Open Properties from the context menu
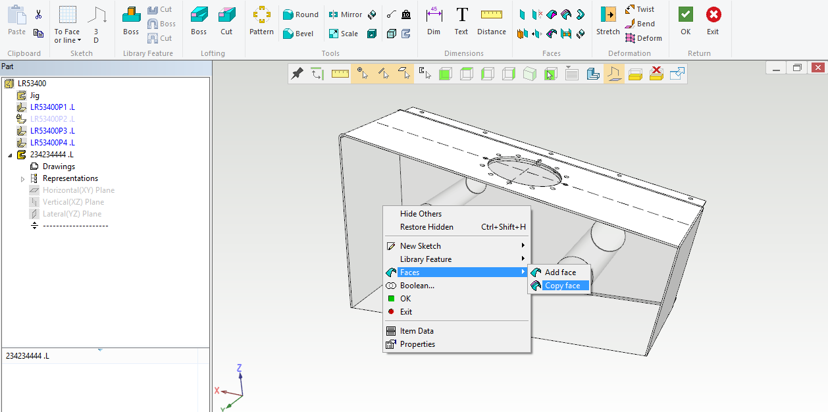This screenshot has width=828, height=412. point(417,344)
